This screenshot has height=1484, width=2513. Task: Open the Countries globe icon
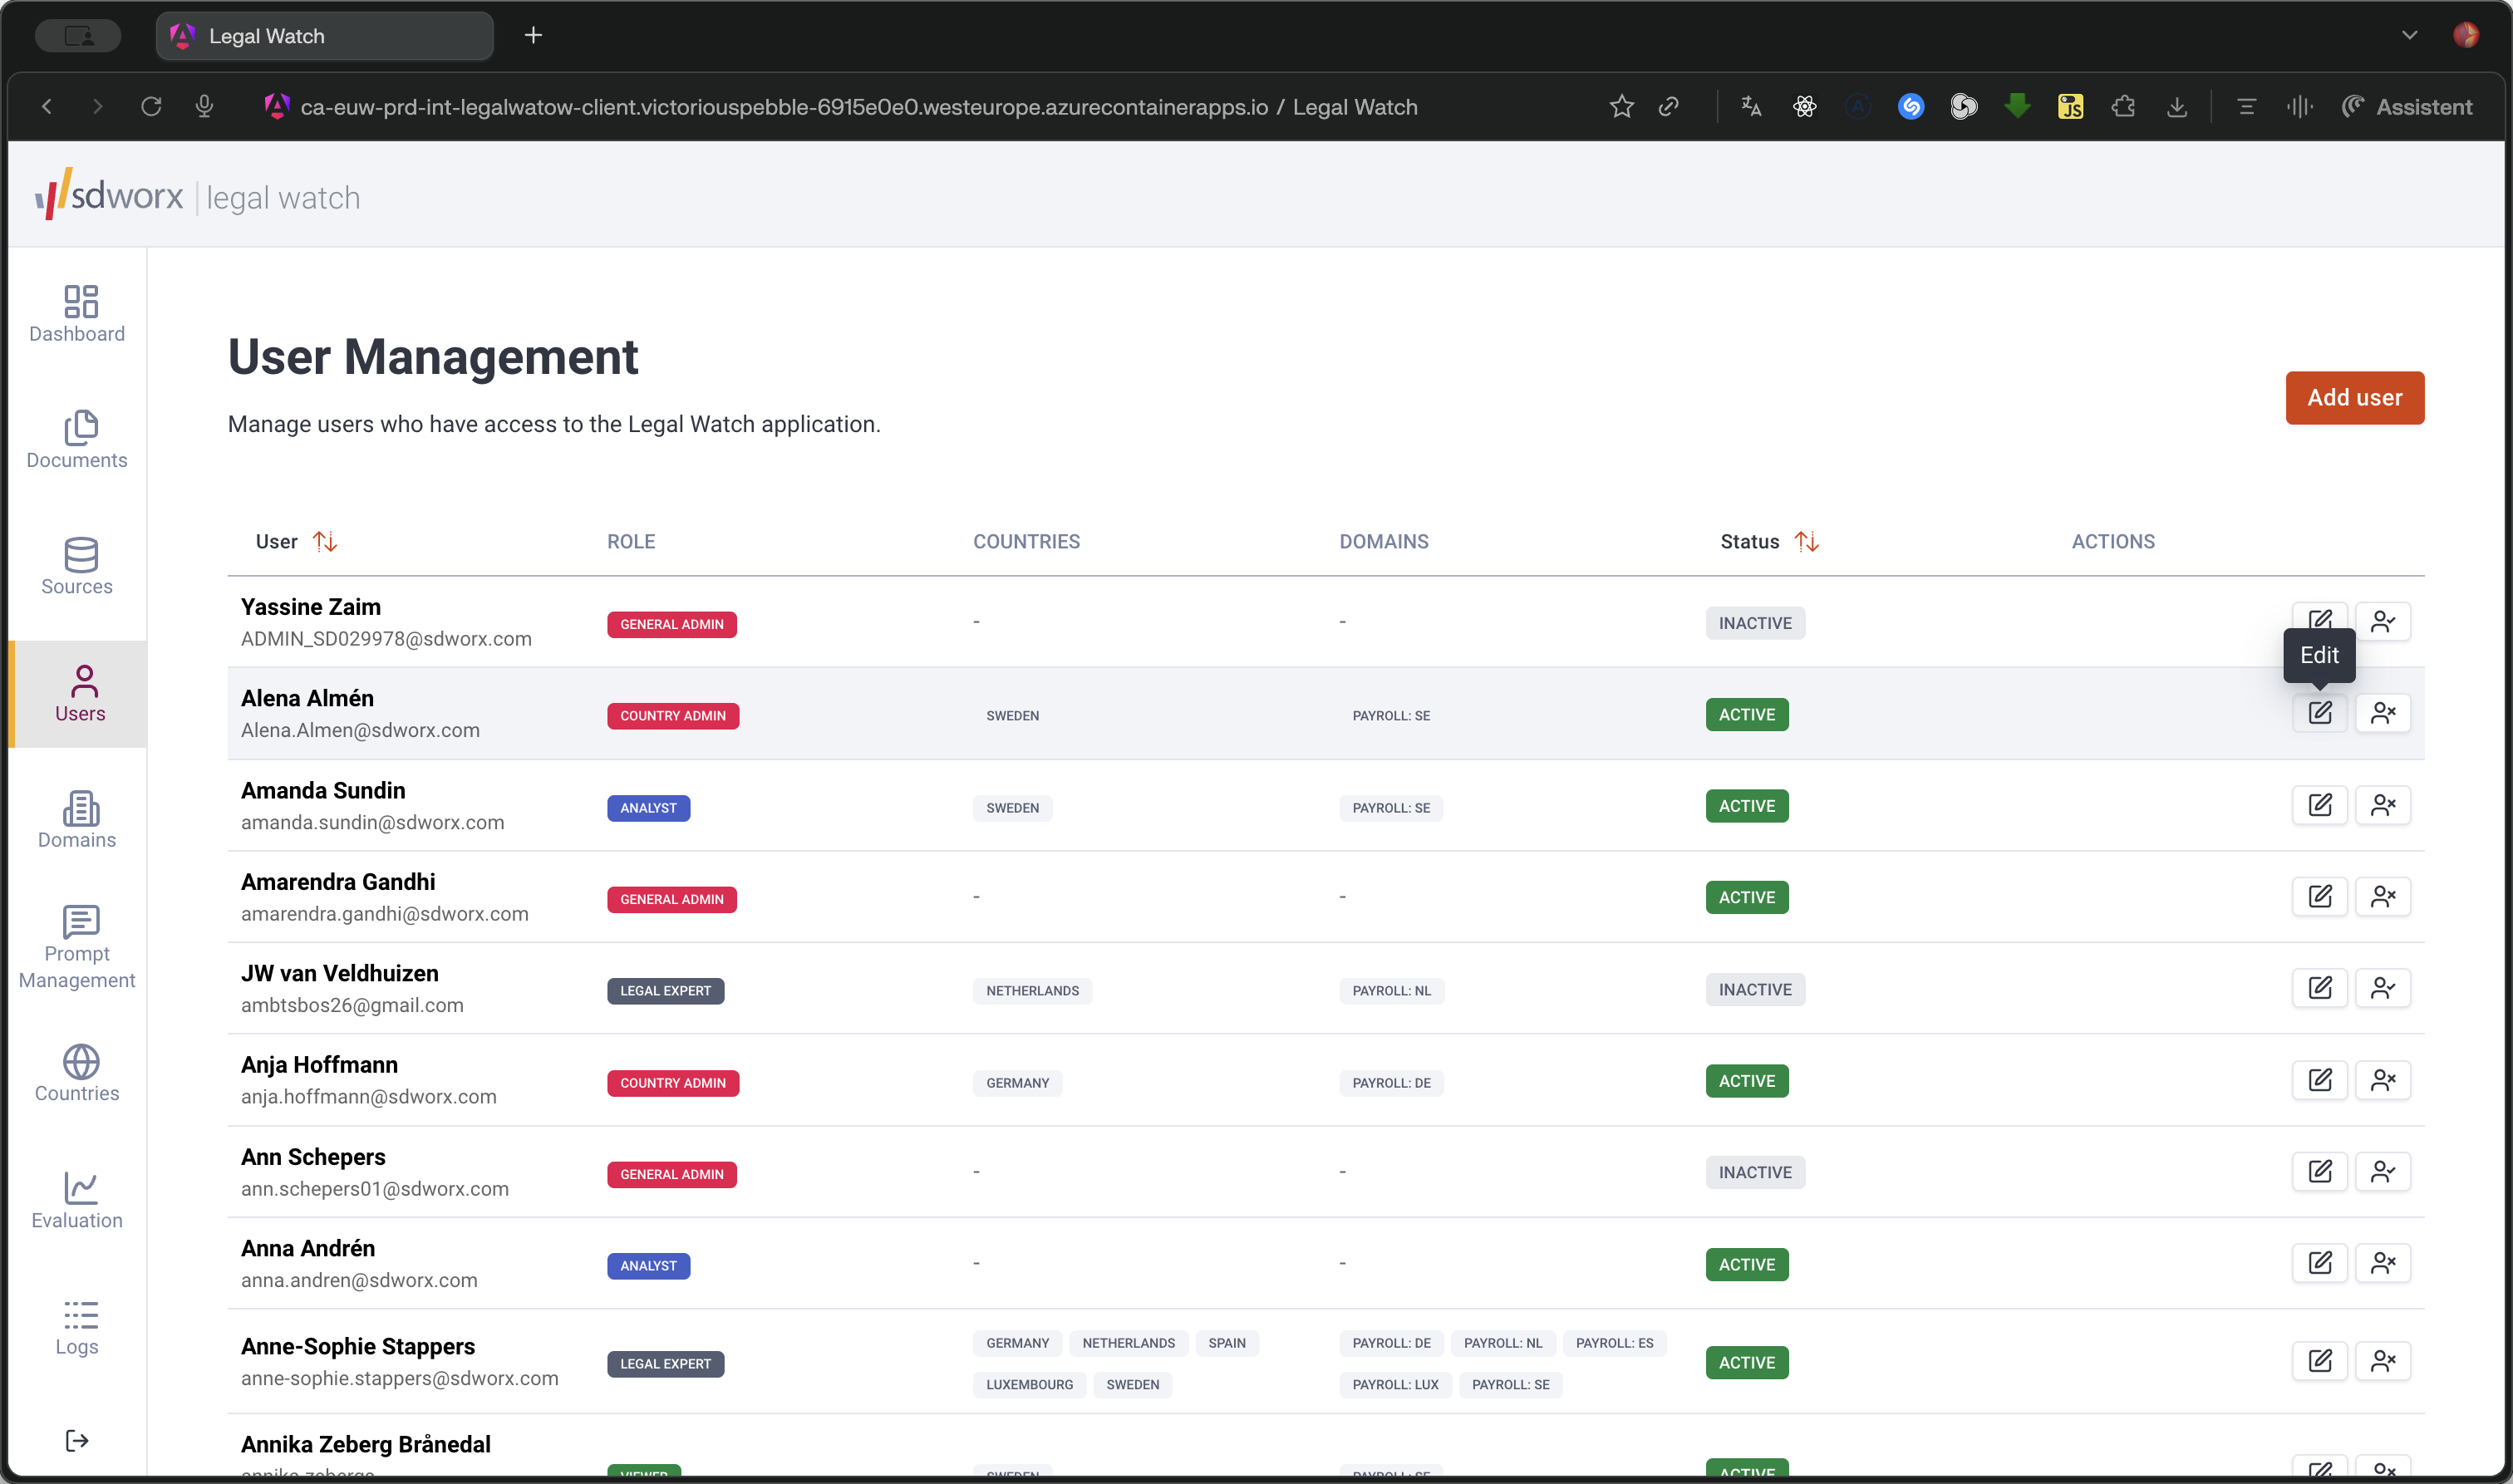tap(80, 1061)
